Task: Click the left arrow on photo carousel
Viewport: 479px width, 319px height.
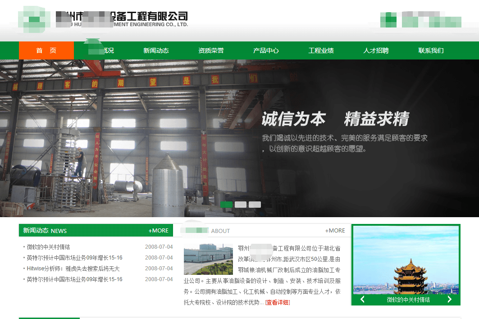Action: [362, 300]
